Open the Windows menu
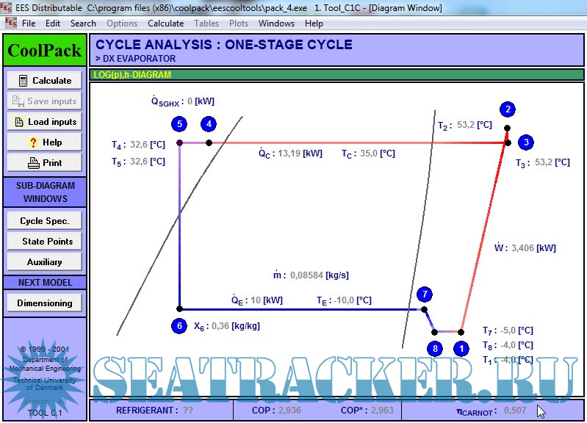 [x=276, y=23]
